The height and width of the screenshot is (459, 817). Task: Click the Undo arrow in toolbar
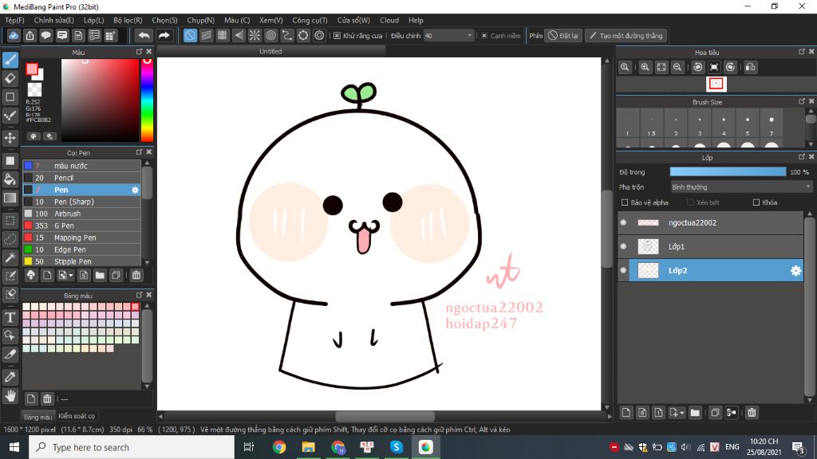(x=144, y=35)
